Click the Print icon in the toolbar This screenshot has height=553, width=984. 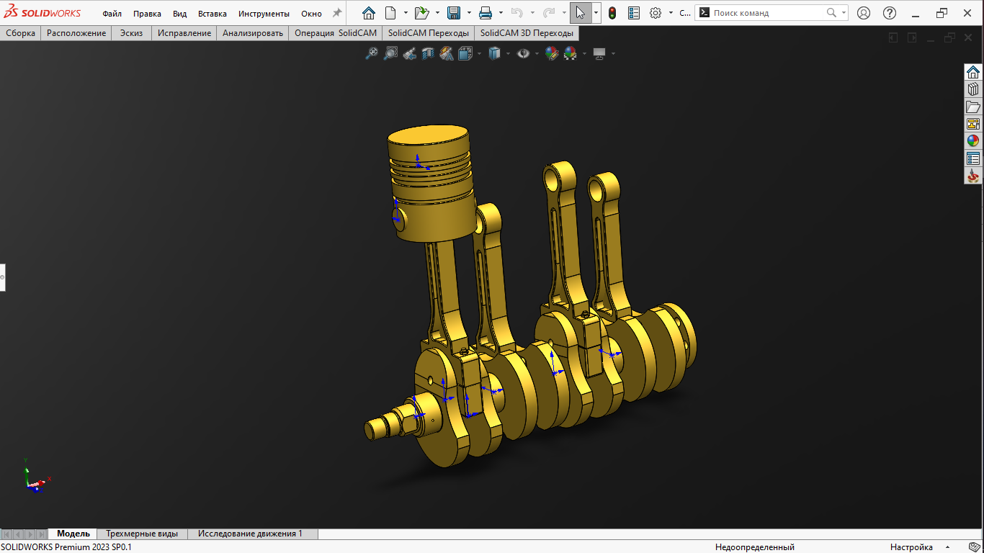486,13
